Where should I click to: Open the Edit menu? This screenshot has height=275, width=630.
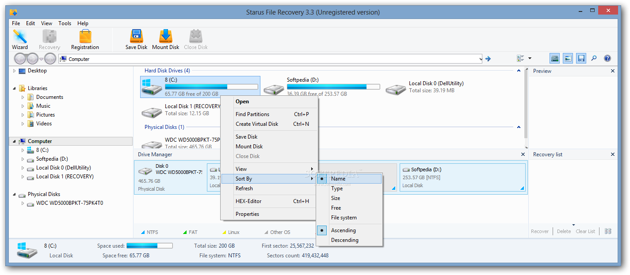tap(31, 23)
